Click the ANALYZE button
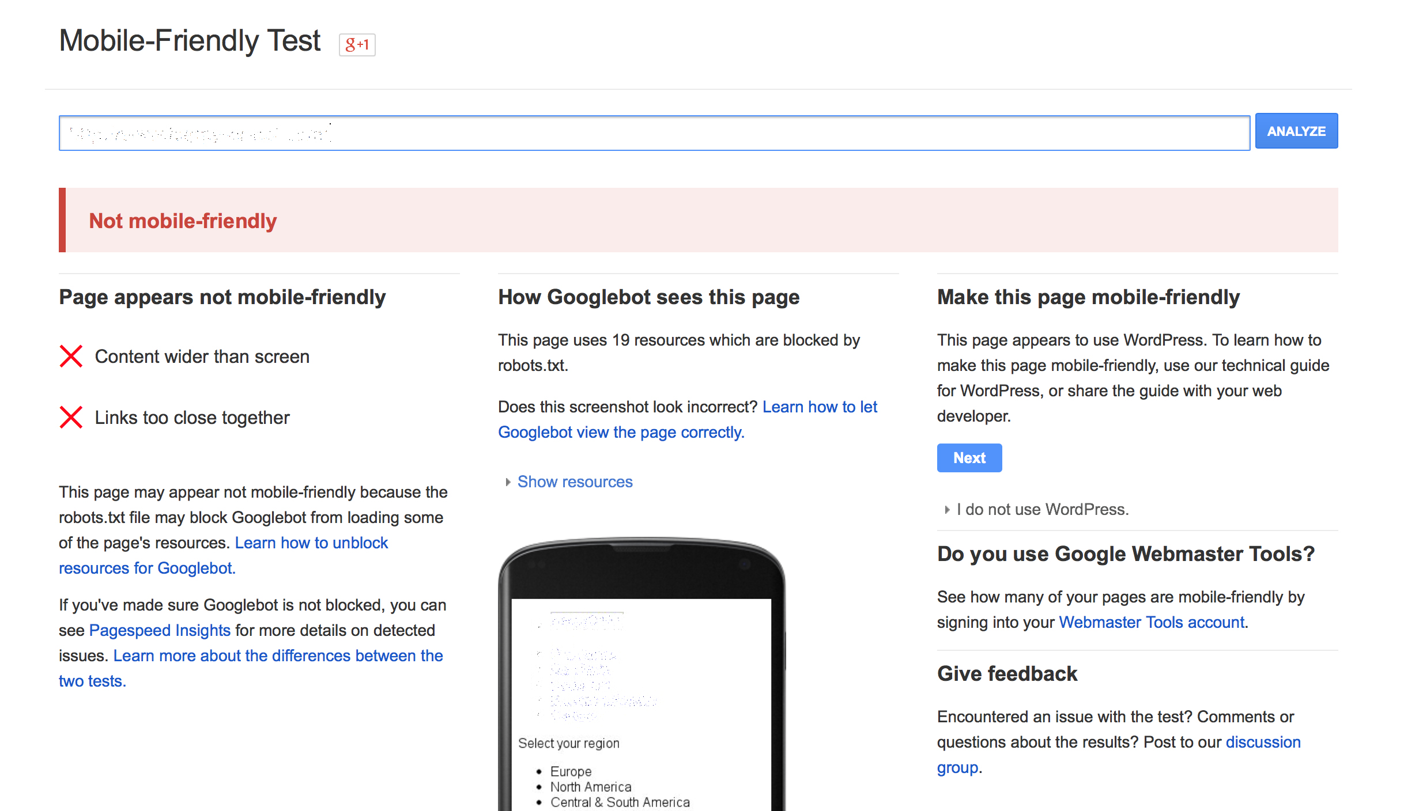Viewport: 1419px width, 811px height. [x=1296, y=131]
